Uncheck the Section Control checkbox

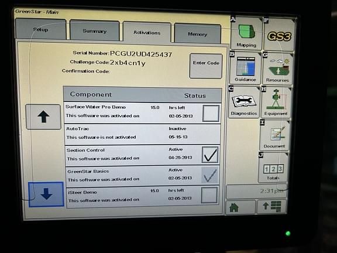point(210,155)
